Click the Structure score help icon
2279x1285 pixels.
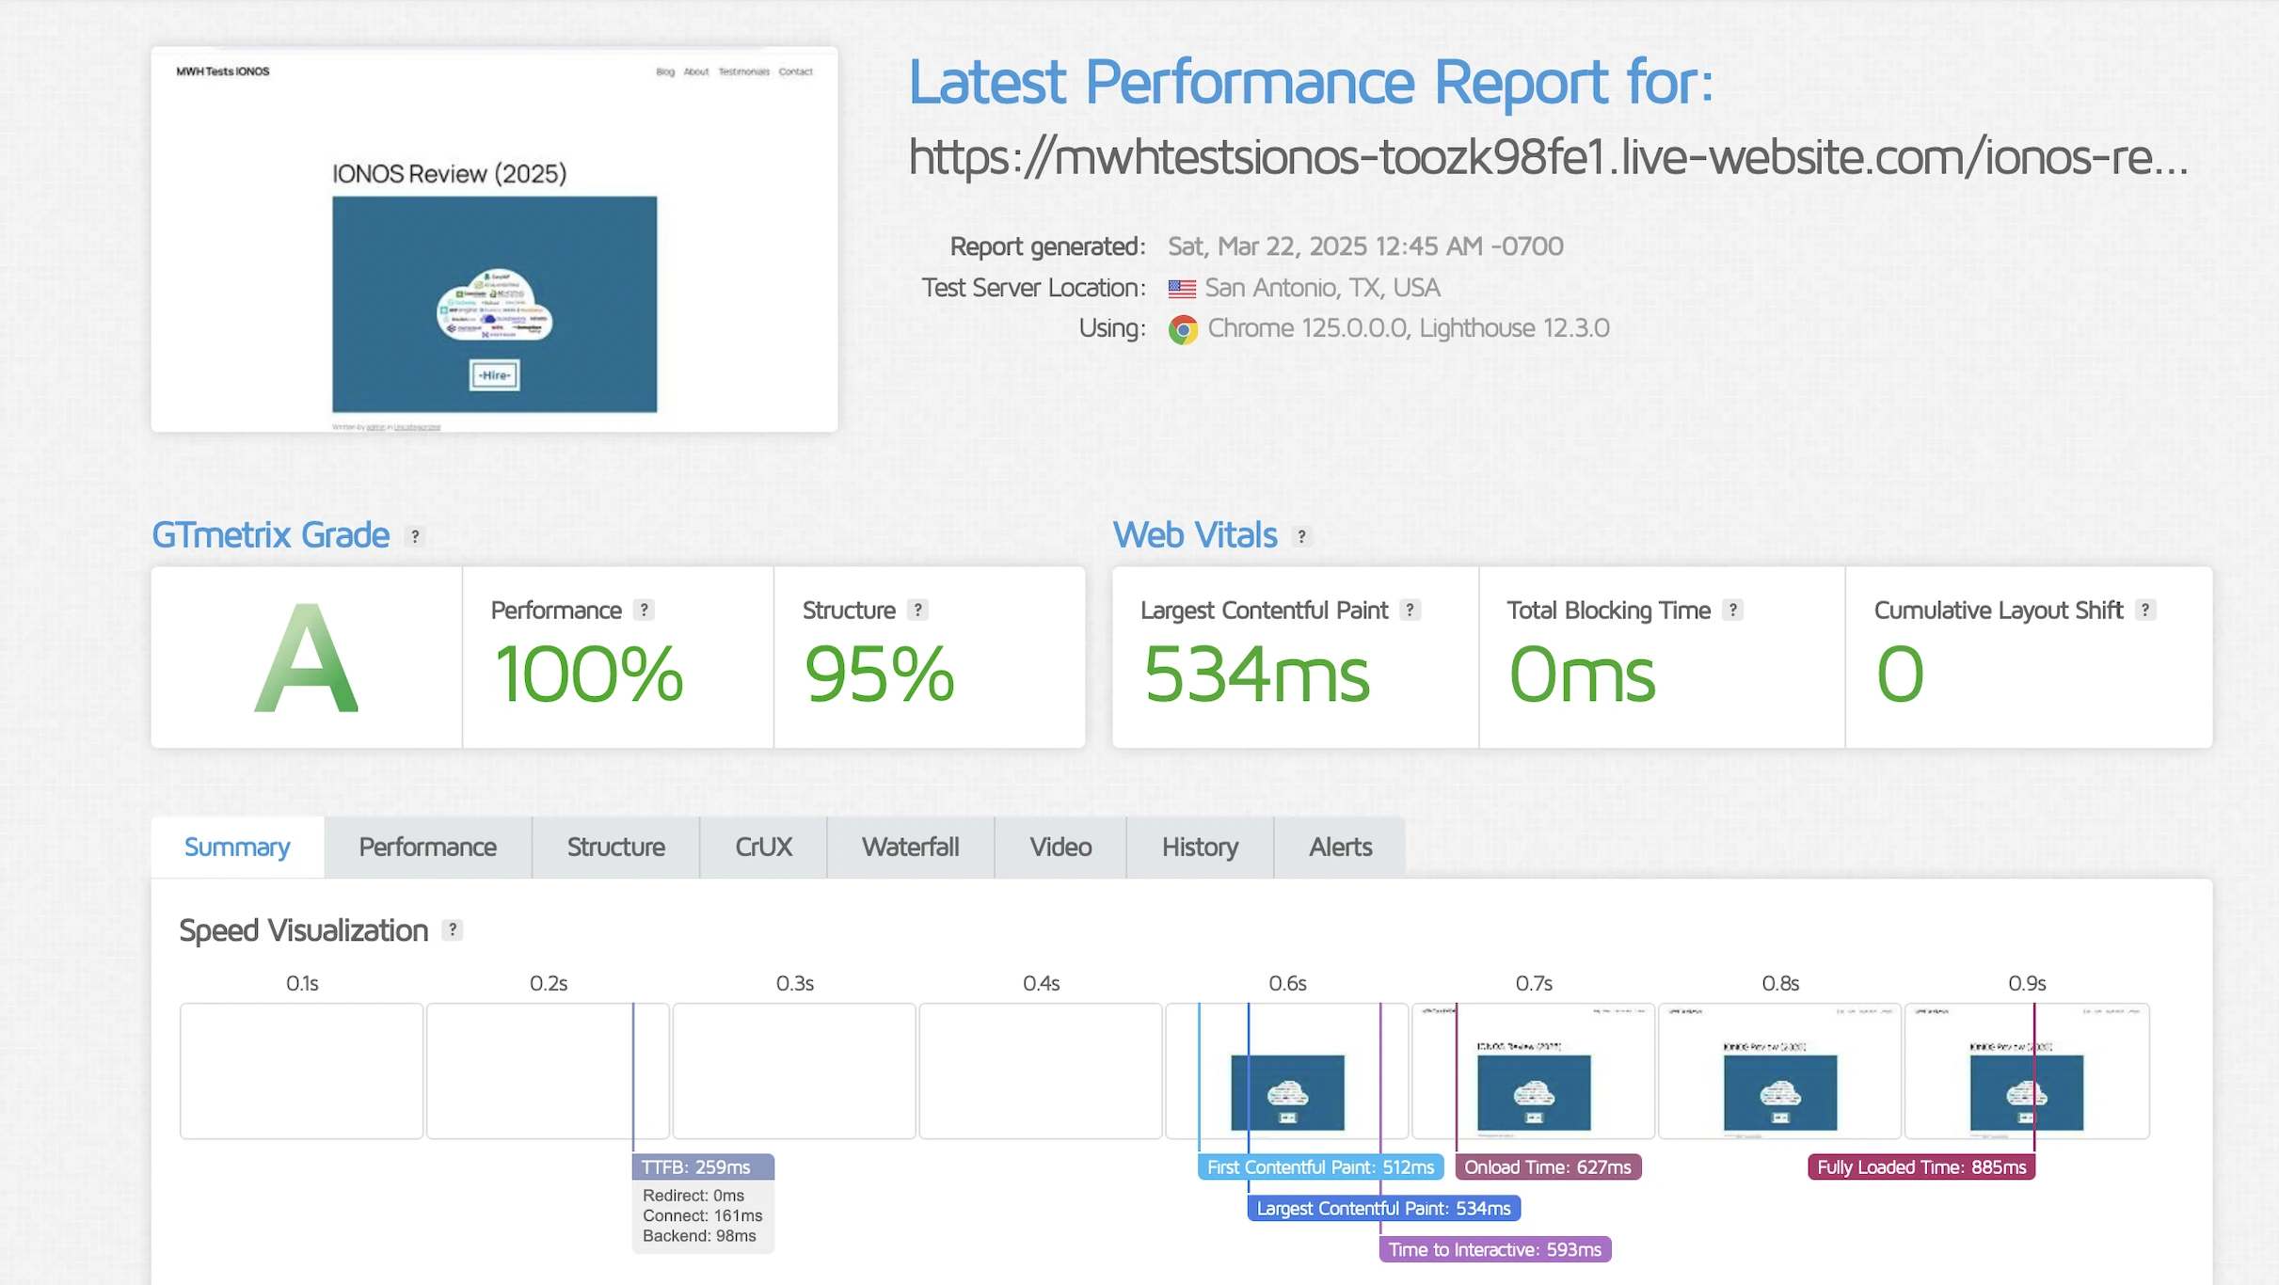click(917, 610)
